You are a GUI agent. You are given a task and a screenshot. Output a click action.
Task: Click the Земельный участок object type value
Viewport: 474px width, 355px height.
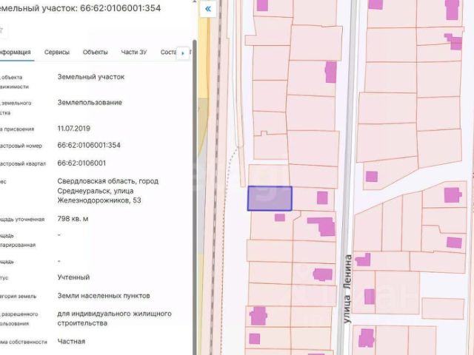[x=91, y=77]
